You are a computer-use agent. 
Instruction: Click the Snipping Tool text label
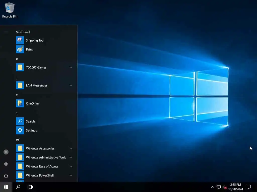pyautogui.click(x=35, y=40)
